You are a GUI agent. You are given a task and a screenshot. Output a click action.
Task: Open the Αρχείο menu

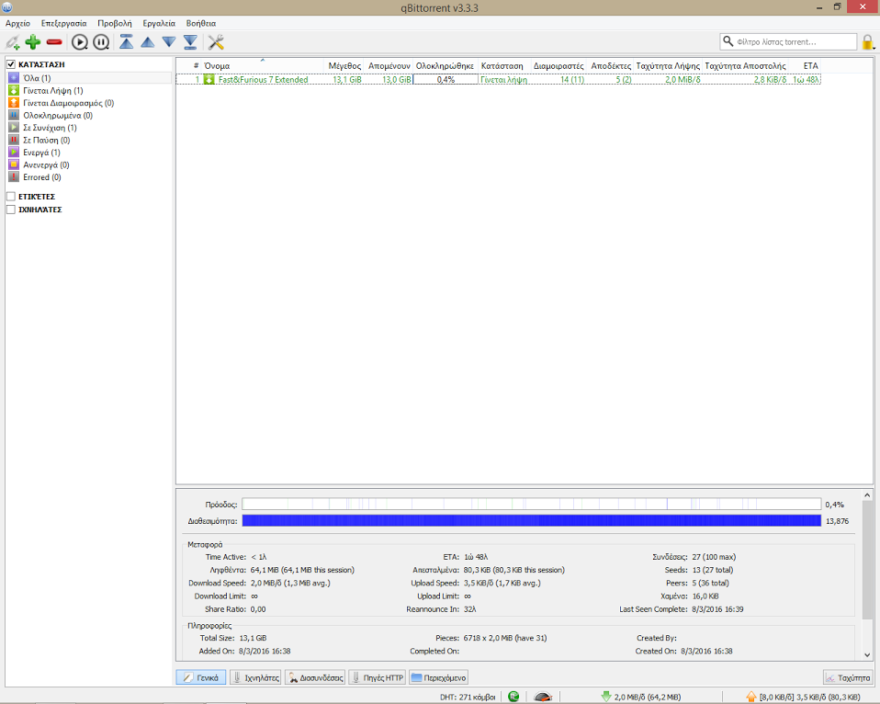coord(18,23)
